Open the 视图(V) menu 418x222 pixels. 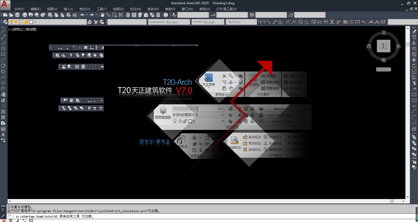pos(52,9)
